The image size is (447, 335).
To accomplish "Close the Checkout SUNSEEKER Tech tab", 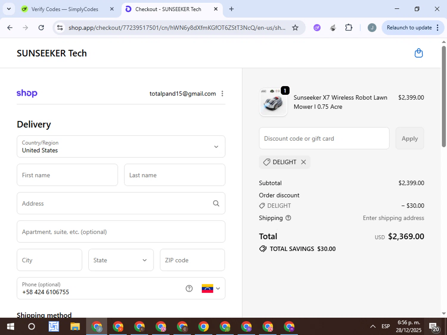I will (216, 9).
